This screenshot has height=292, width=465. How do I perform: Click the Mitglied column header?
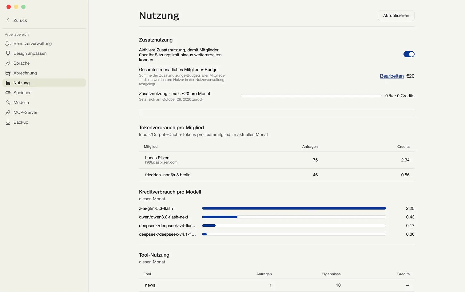[x=151, y=146]
